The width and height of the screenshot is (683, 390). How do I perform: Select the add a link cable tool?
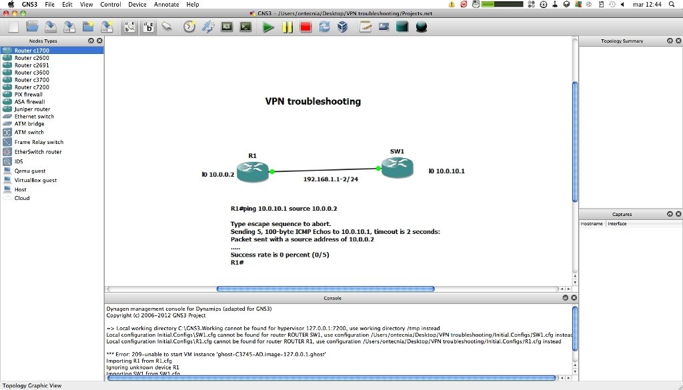coord(167,27)
